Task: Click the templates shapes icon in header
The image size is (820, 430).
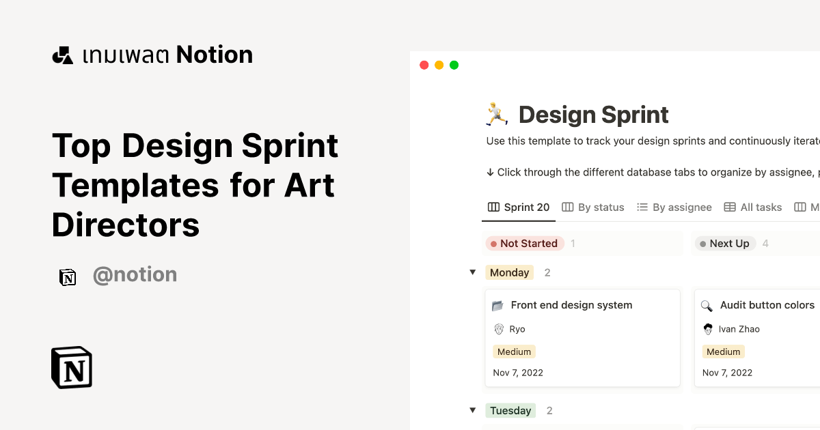Action: (x=63, y=55)
